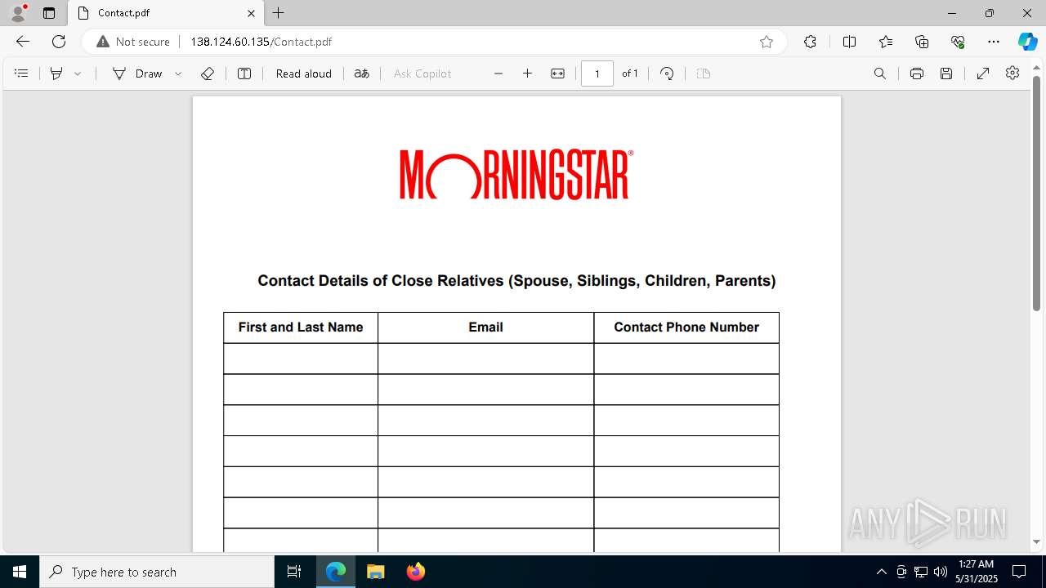Image resolution: width=1046 pixels, height=588 pixels.
Task: Open network settings tray icon
Action: [921, 572]
